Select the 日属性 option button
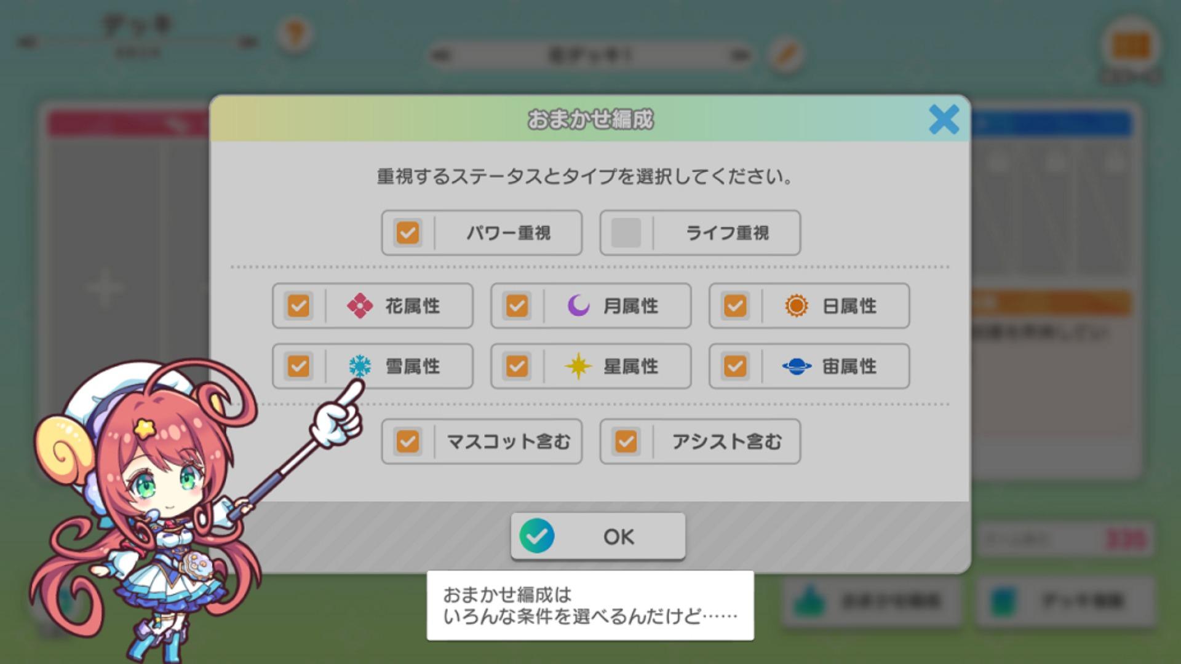The image size is (1181, 664). [809, 306]
